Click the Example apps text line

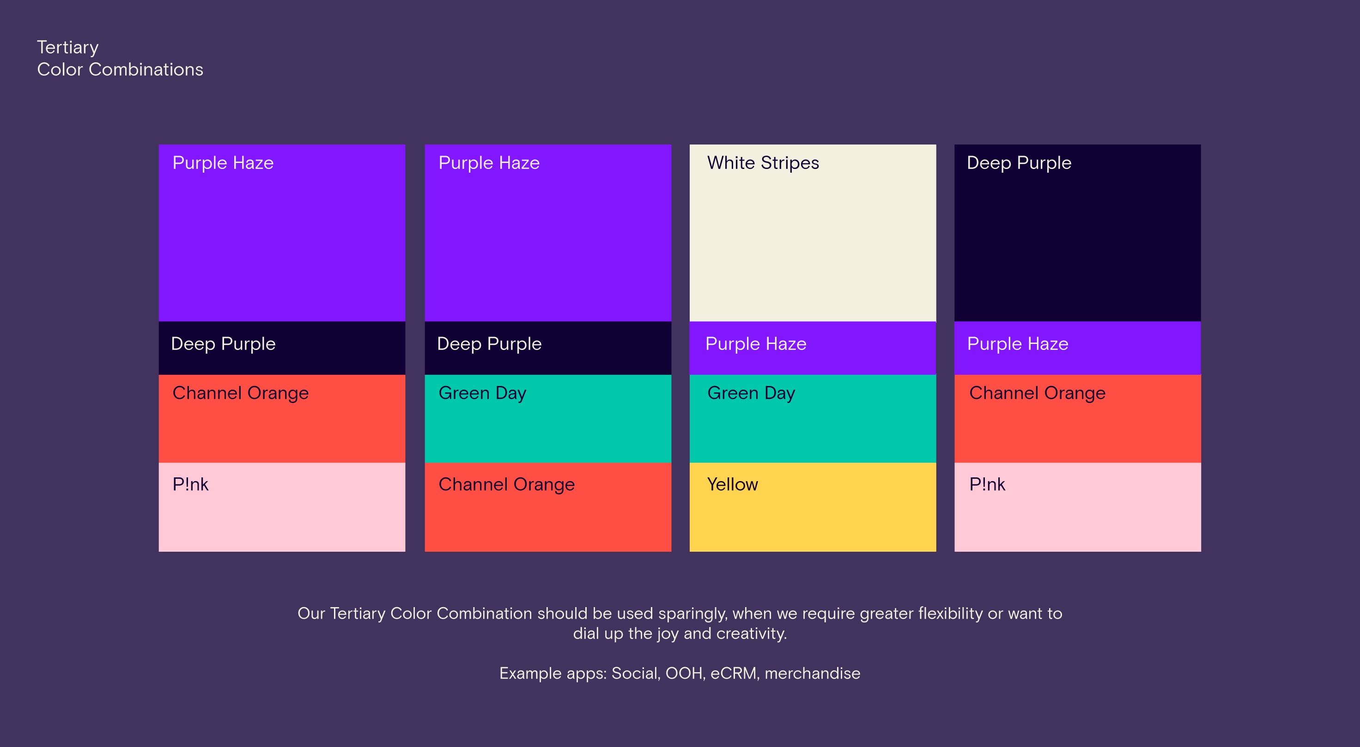680,673
